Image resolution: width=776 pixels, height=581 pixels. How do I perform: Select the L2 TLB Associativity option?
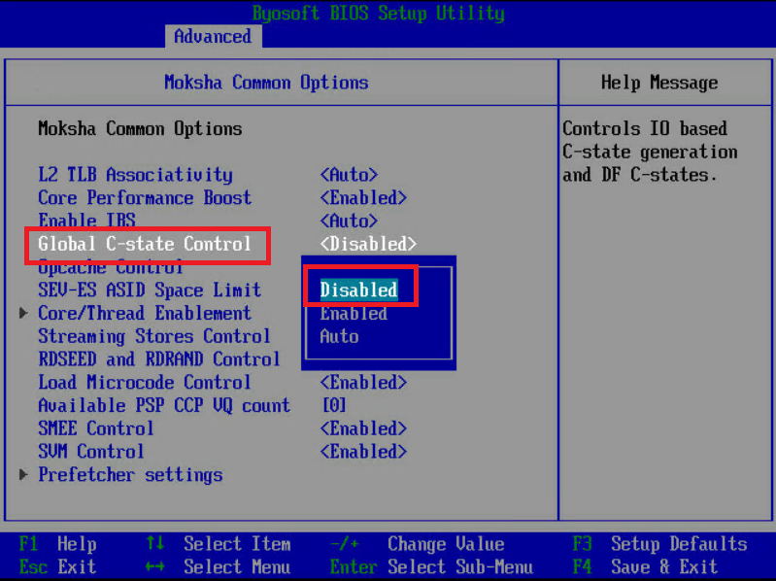(x=135, y=175)
